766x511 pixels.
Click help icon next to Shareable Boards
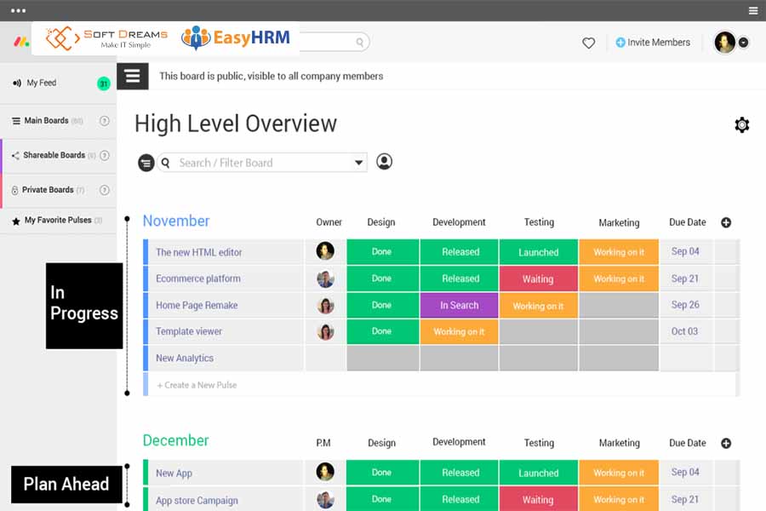click(104, 156)
